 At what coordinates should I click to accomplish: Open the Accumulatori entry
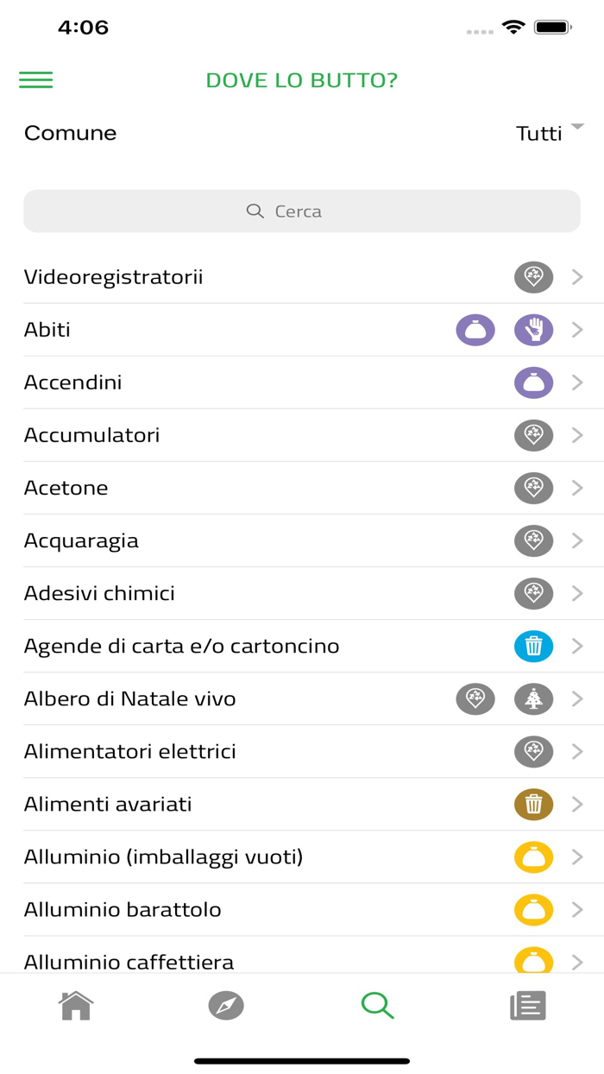click(302, 435)
